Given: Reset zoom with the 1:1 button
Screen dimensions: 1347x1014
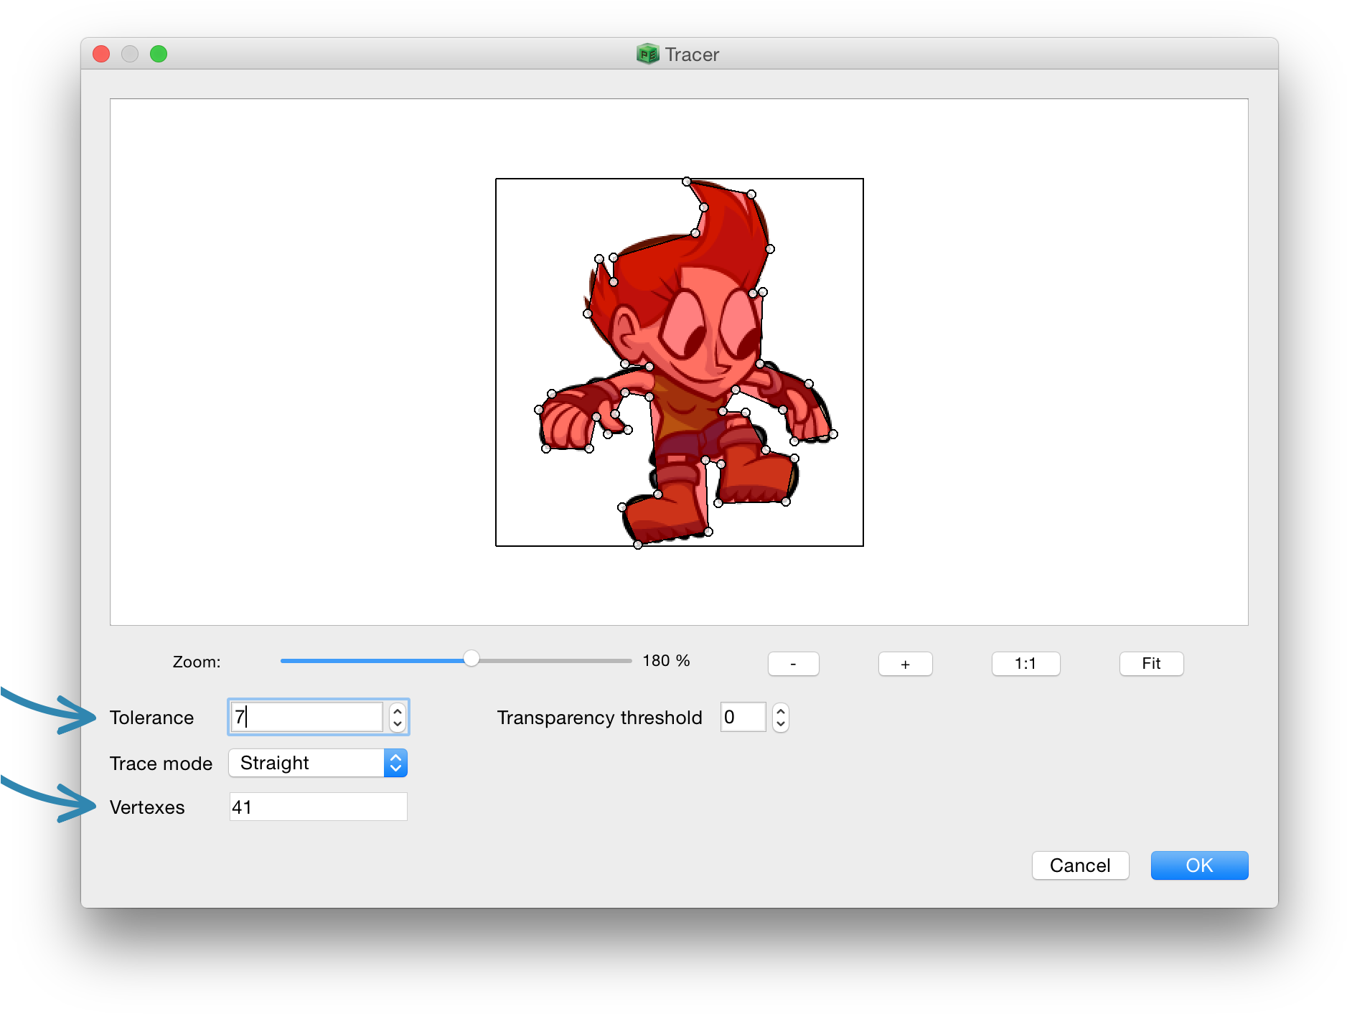Looking at the screenshot, I should [x=1025, y=664].
